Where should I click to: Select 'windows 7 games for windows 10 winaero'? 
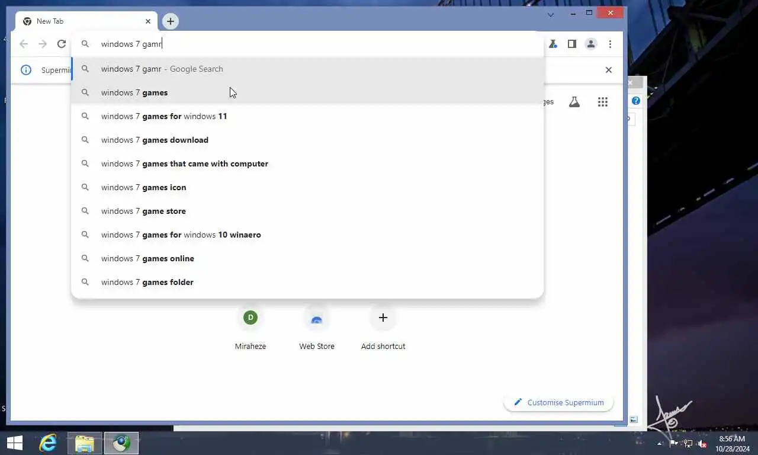pos(307,235)
